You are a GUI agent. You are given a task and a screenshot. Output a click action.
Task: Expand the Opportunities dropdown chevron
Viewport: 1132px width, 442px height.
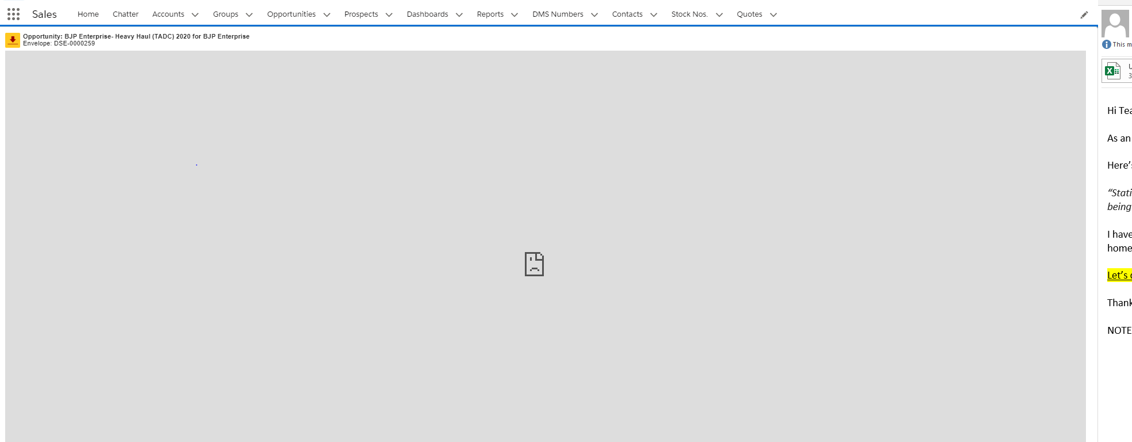327,15
